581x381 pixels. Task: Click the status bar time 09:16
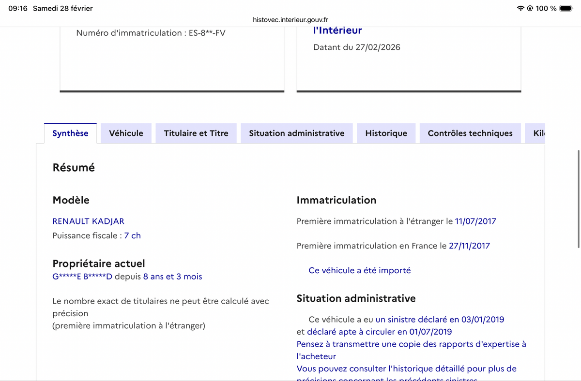click(18, 8)
